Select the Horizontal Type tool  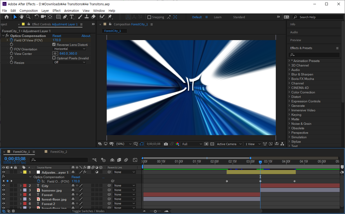click(x=72, y=17)
